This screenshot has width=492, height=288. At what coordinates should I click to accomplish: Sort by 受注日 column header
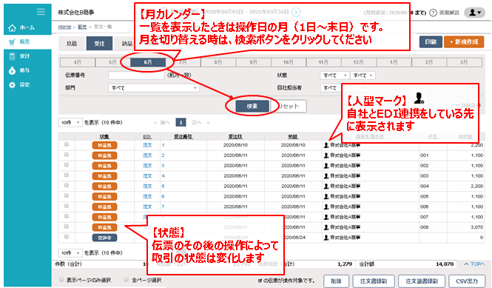coord(235,137)
